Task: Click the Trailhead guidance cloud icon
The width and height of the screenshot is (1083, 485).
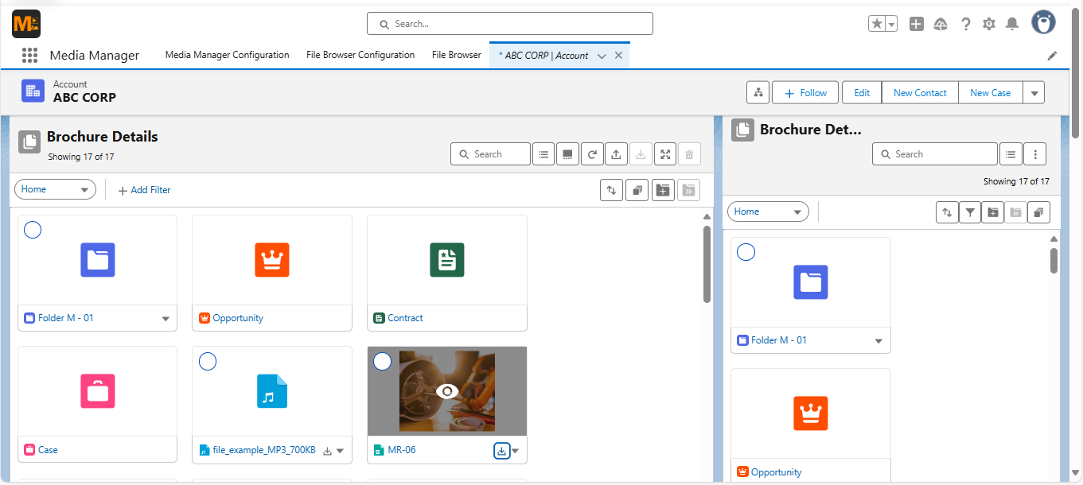Action: click(x=941, y=24)
